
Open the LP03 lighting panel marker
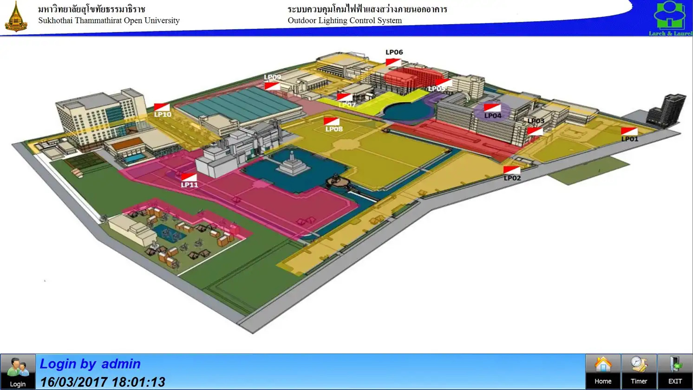tap(535, 131)
